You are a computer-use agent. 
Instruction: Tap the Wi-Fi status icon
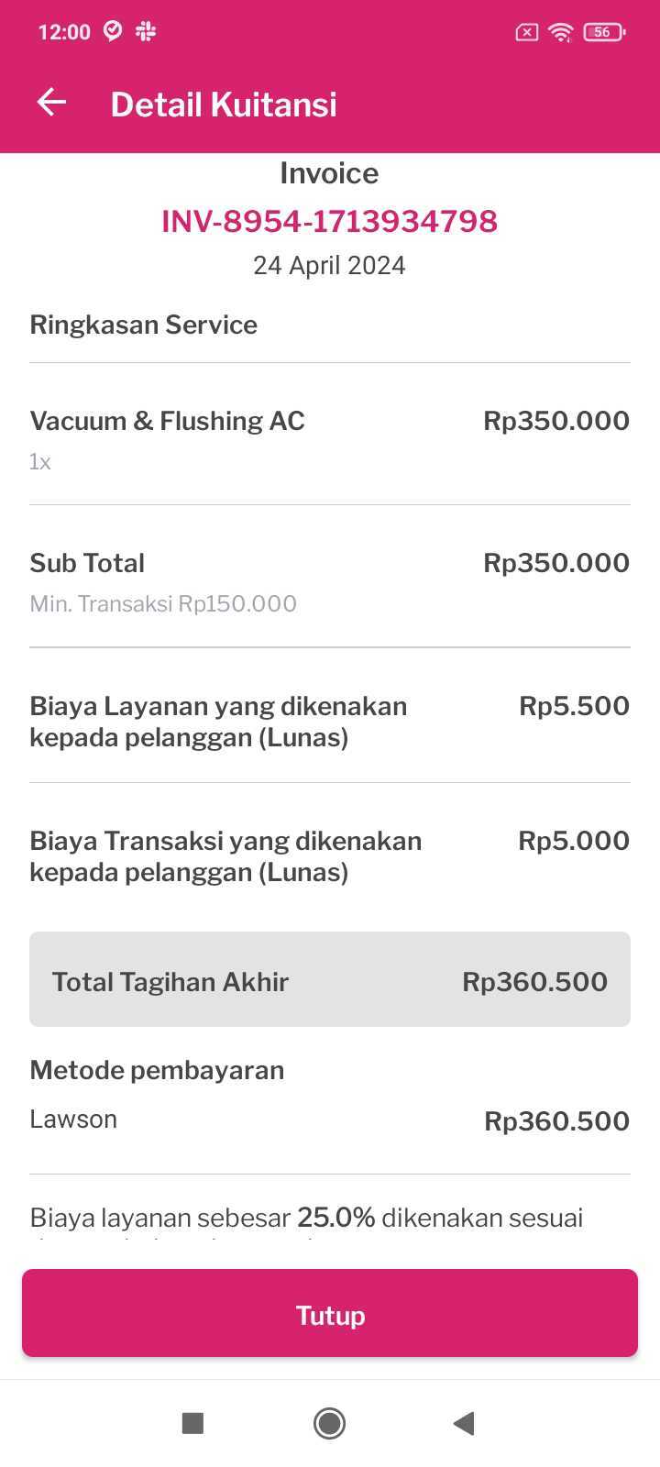coord(559,32)
